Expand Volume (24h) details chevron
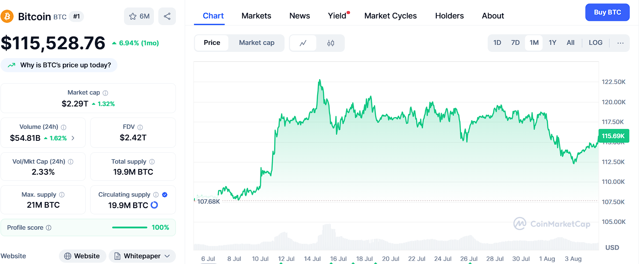Image resolution: width=639 pixels, height=264 pixels. (73, 138)
